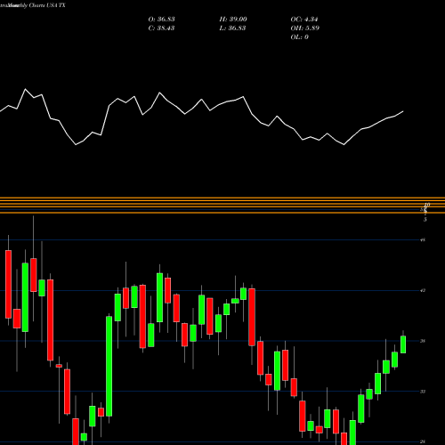Image resolution: width=445 pixels, height=445 pixels.
Task: Click the OC: 4.34 reading
Action: (304, 20)
